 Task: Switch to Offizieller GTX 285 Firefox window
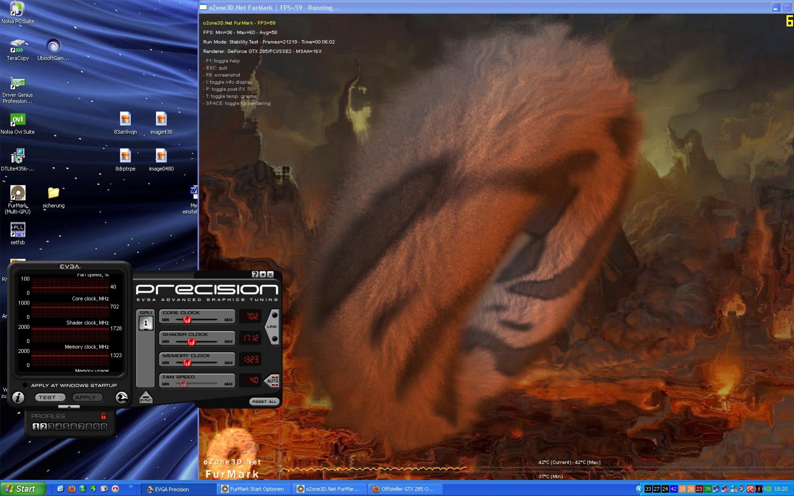click(405, 489)
